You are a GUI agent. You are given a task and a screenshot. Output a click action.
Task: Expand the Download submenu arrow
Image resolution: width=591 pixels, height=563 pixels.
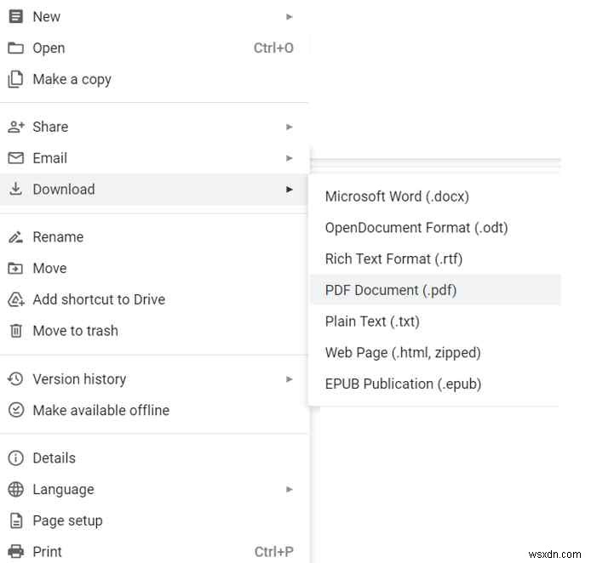click(289, 190)
